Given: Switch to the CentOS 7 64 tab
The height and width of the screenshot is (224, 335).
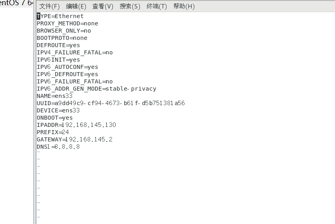Looking at the screenshot, I should click(16, 3).
